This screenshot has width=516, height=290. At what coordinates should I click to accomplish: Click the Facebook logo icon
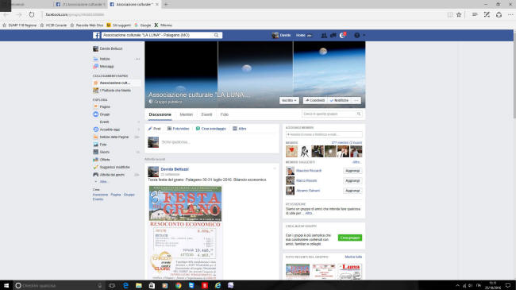point(96,35)
